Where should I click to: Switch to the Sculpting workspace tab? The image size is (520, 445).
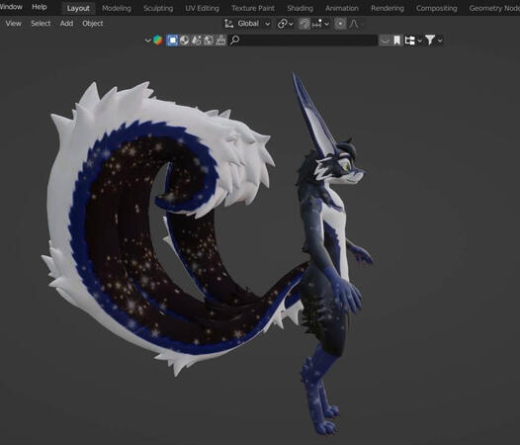158,8
